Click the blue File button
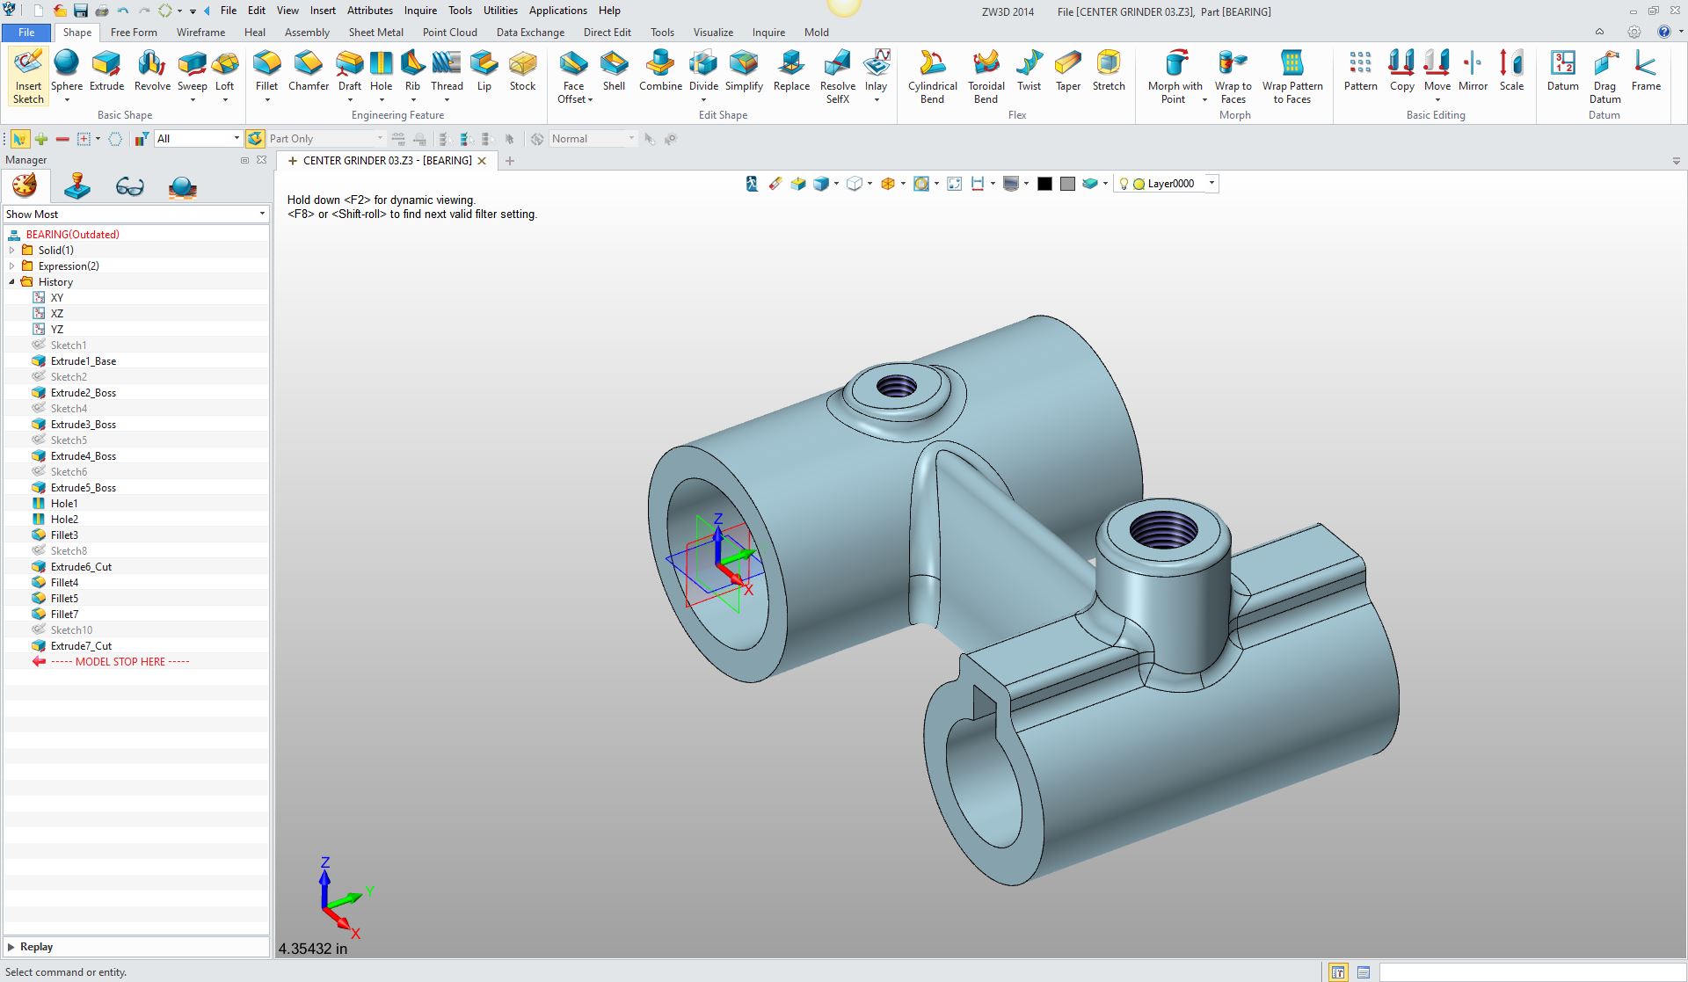The height and width of the screenshot is (982, 1688). click(x=26, y=33)
